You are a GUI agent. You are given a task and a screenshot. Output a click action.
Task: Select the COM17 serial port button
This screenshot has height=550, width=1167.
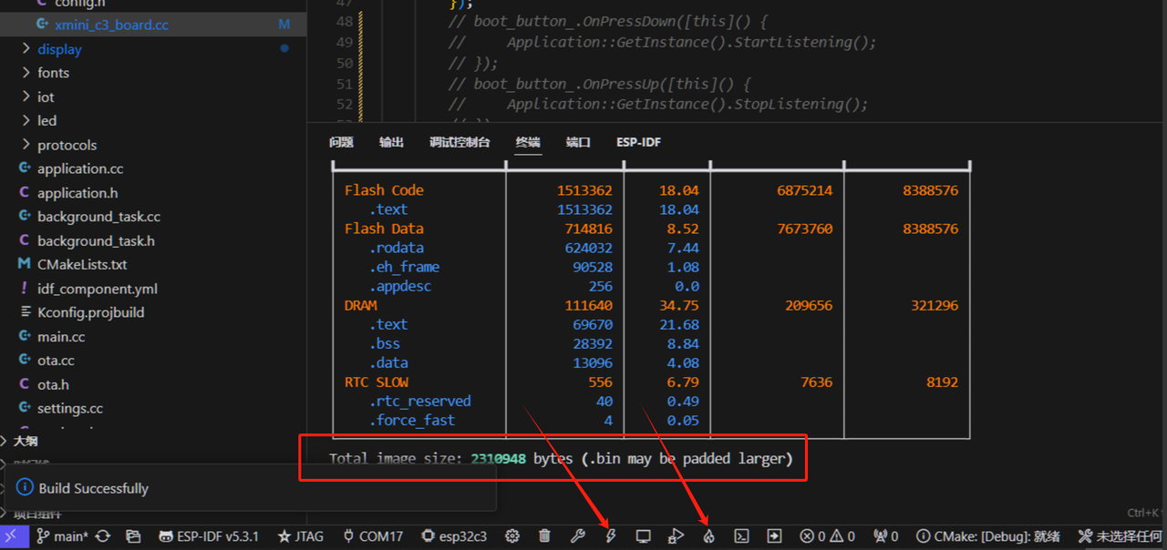tap(372, 536)
